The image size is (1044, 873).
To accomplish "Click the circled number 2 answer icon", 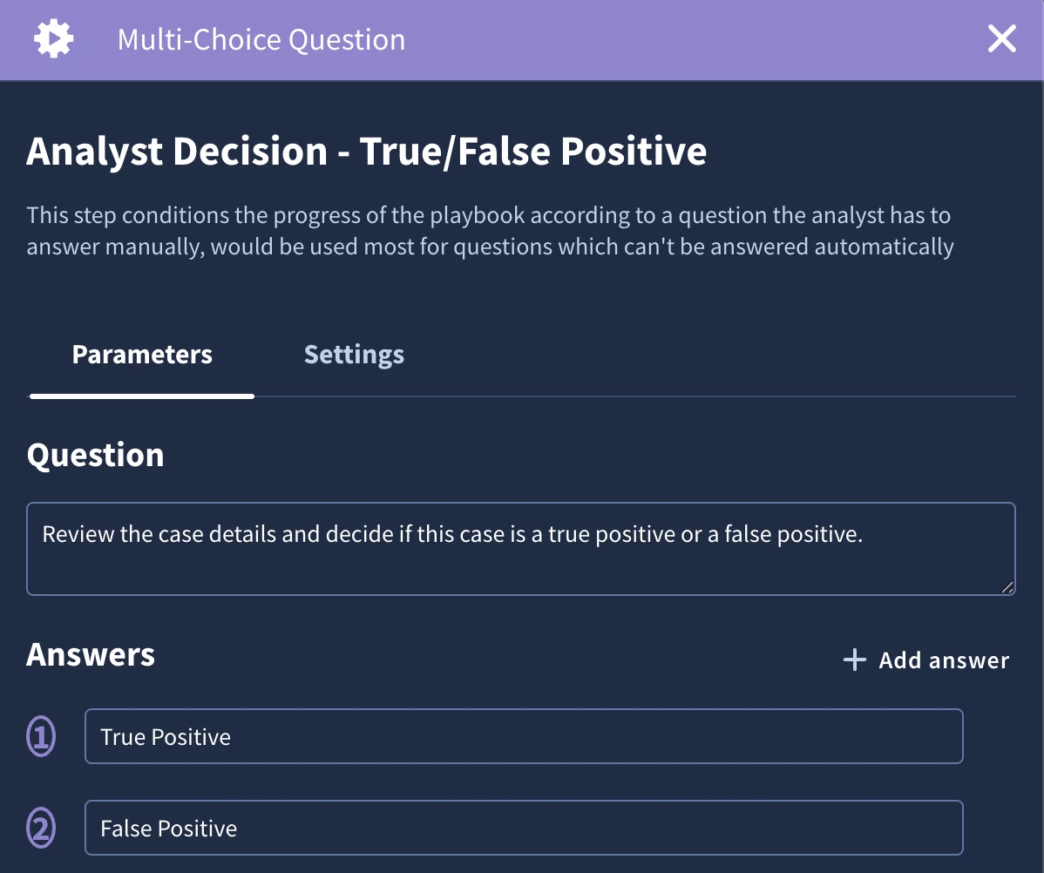I will click(x=41, y=828).
